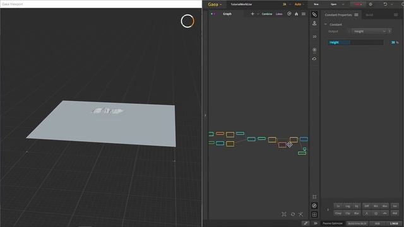Click the red Save button
The height and width of the screenshot is (227, 404).
tap(358, 4)
